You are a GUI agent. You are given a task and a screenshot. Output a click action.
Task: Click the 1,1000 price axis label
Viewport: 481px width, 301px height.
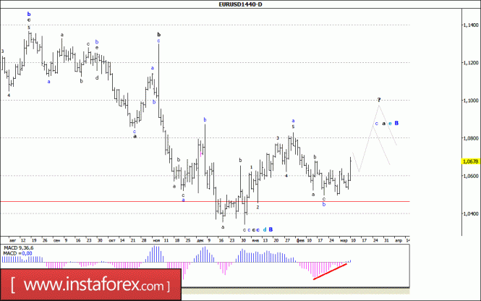coord(471,101)
